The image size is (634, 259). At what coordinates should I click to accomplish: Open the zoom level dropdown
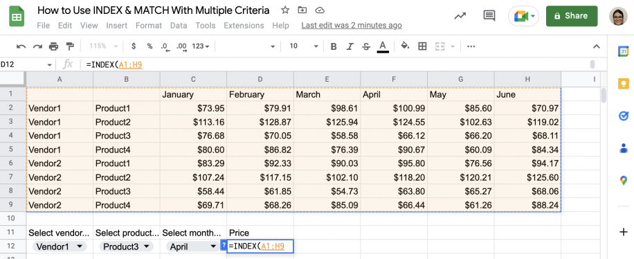104,46
